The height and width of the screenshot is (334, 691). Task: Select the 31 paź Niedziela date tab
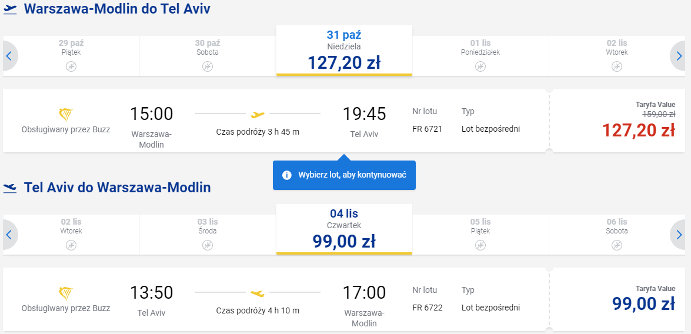pyautogui.click(x=344, y=50)
